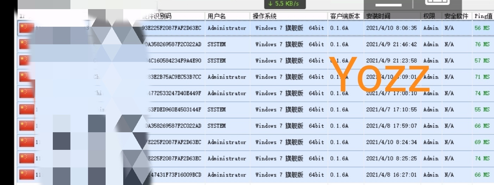Click the 71 MS ping value
The image size is (494, 185).
tap(482, 77)
